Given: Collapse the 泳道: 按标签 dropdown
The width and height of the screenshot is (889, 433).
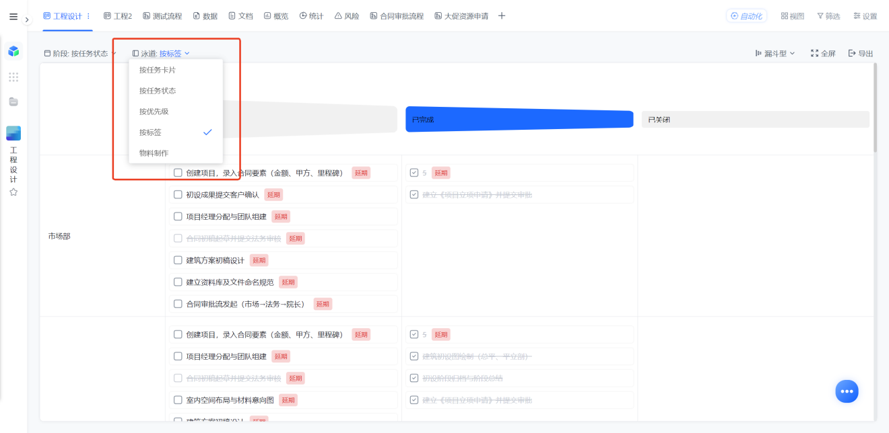Looking at the screenshot, I should coord(161,53).
